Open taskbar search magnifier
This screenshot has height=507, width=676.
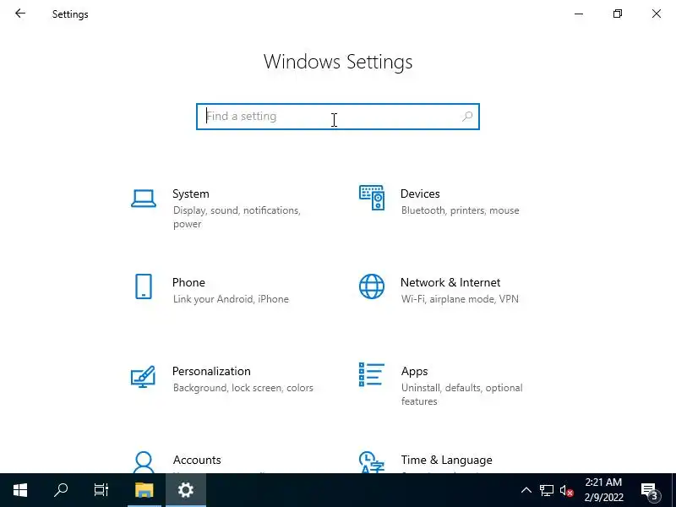[61, 490]
